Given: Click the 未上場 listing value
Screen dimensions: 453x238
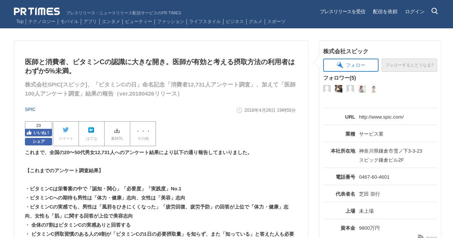Looking at the screenshot, I should pos(366,211).
